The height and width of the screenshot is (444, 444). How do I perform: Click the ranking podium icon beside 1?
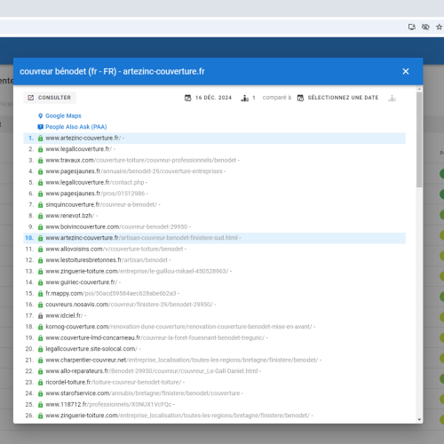tap(245, 98)
